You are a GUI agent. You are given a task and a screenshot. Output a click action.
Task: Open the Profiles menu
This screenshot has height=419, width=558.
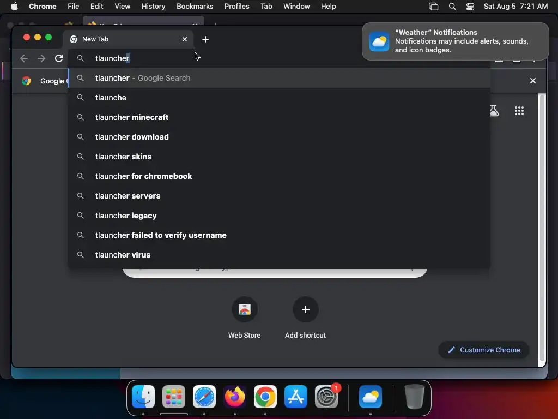pyautogui.click(x=236, y=7)
